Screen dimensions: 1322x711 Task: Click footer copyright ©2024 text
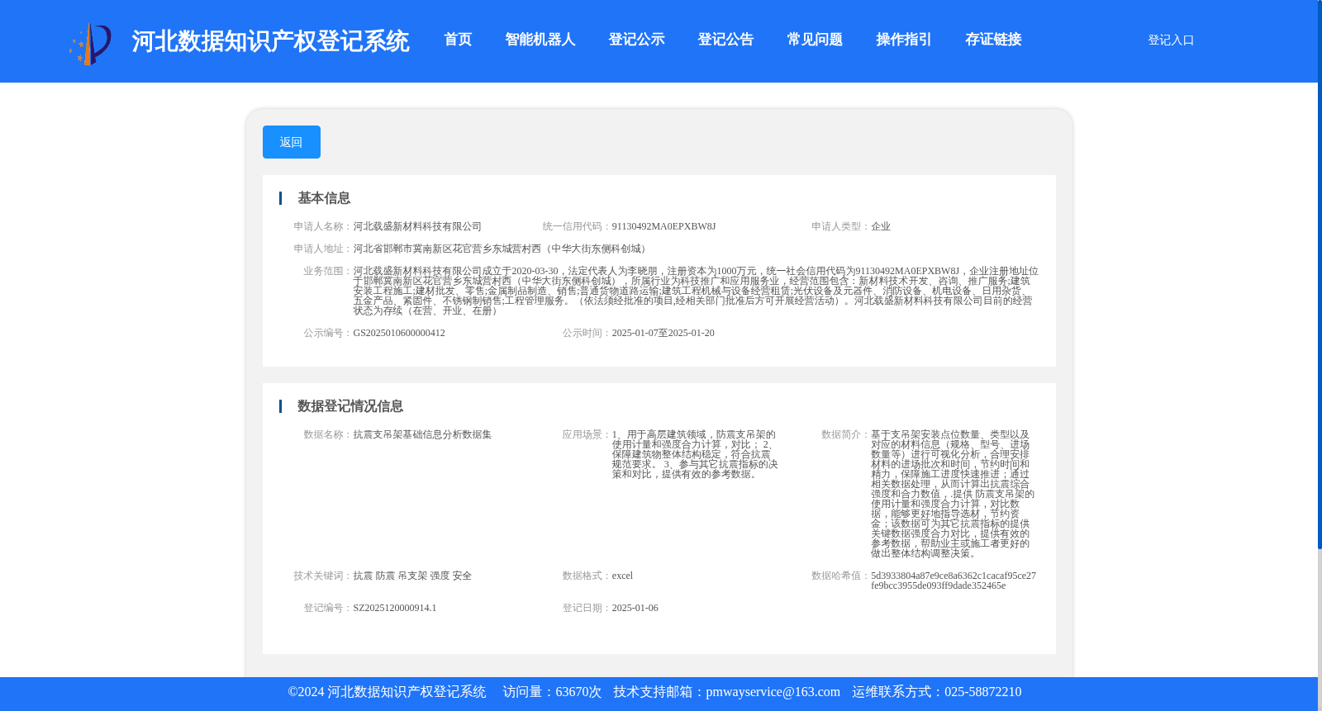pyautogui.click(x=387, y=692)
